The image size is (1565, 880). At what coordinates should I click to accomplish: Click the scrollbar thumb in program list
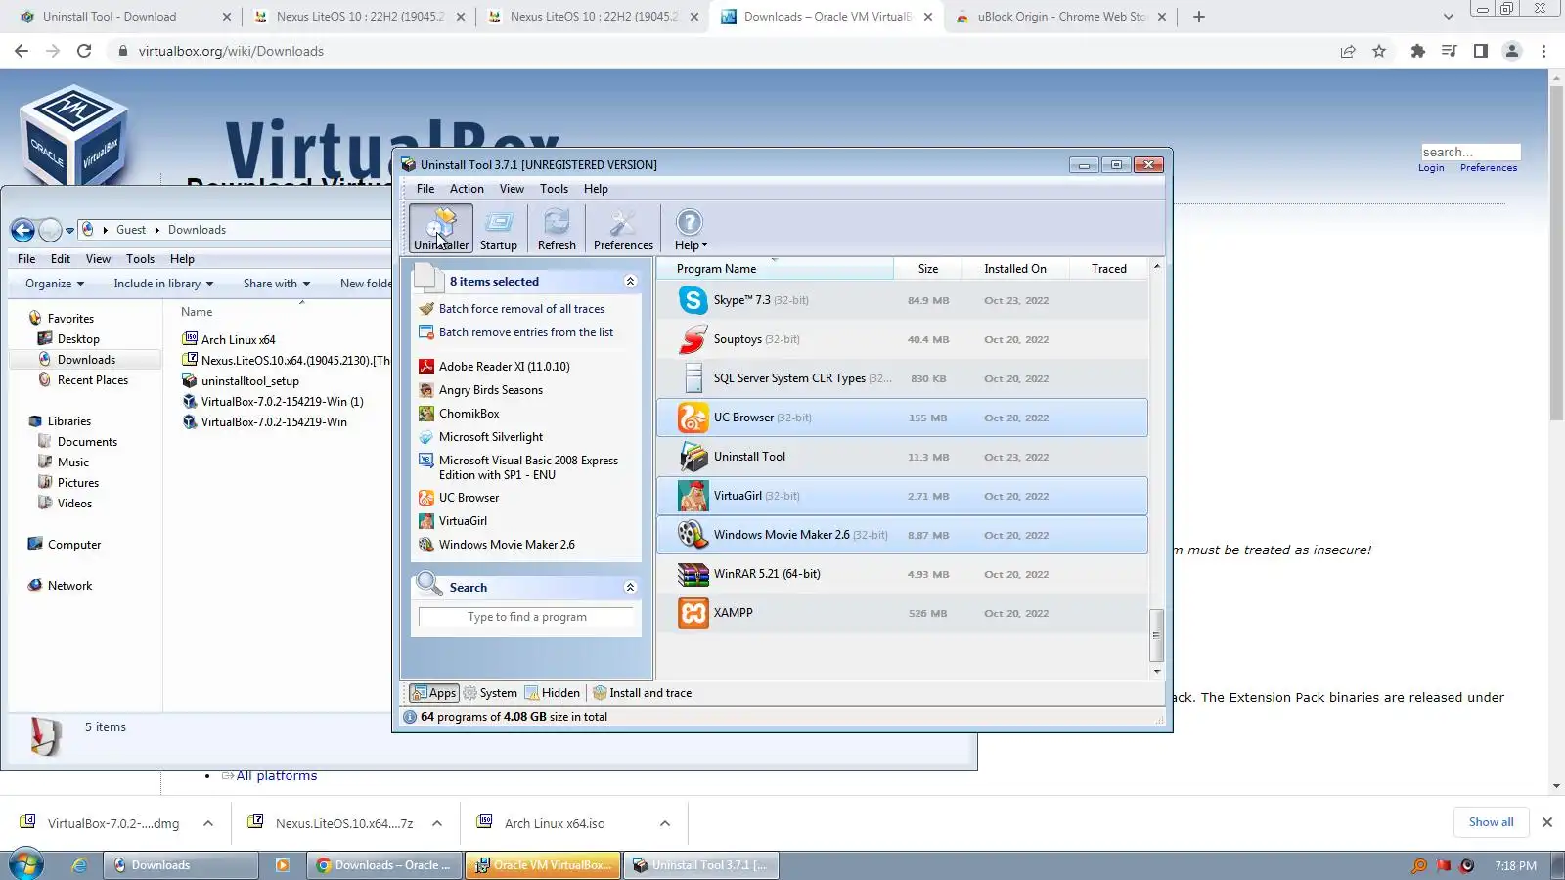pyautogui.click(x=1156, y=636)
